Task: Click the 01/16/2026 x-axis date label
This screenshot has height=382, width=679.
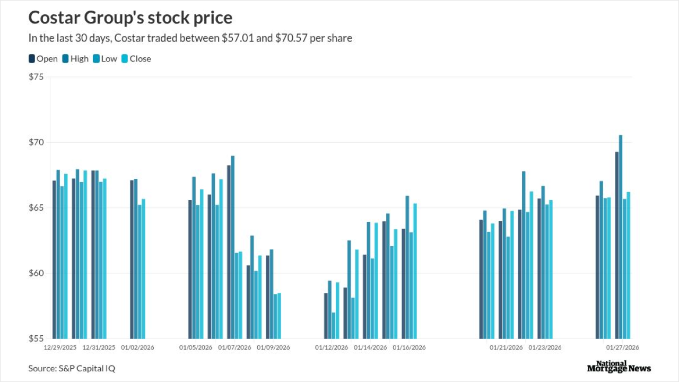Action: coord(409,348)
